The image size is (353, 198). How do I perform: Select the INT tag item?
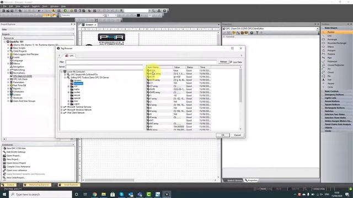[152, 120]
